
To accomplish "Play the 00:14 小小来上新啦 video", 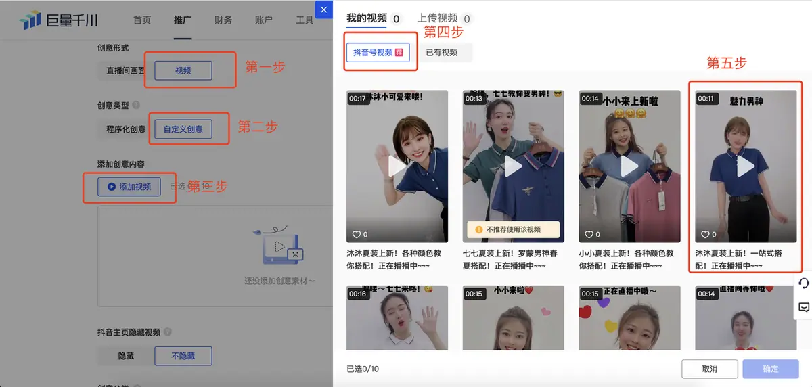I will coord(630,166).
